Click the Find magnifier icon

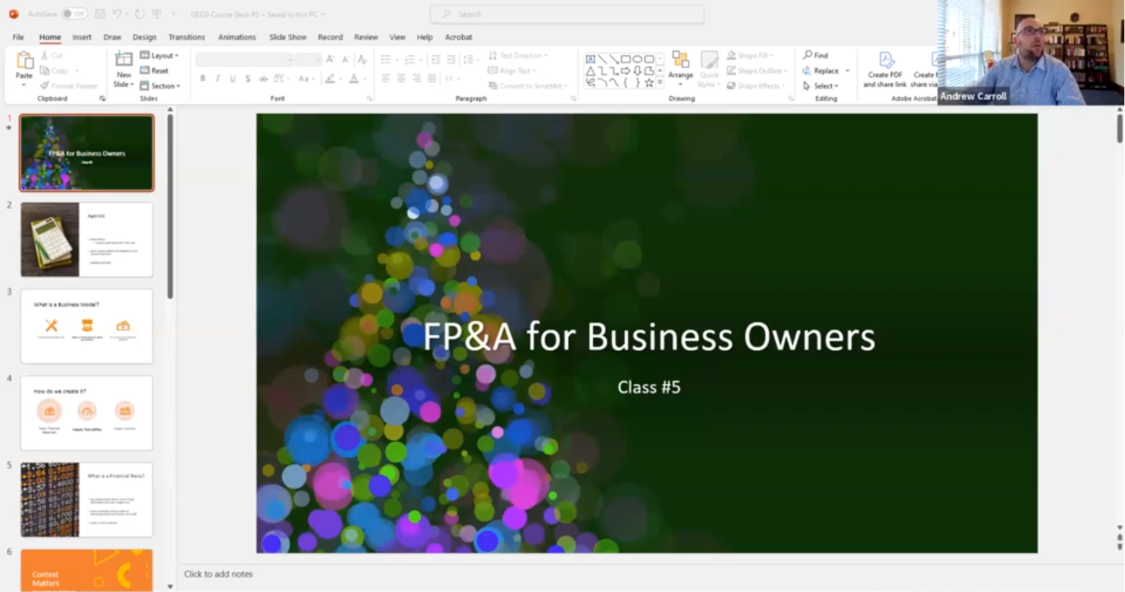(808, 55)
